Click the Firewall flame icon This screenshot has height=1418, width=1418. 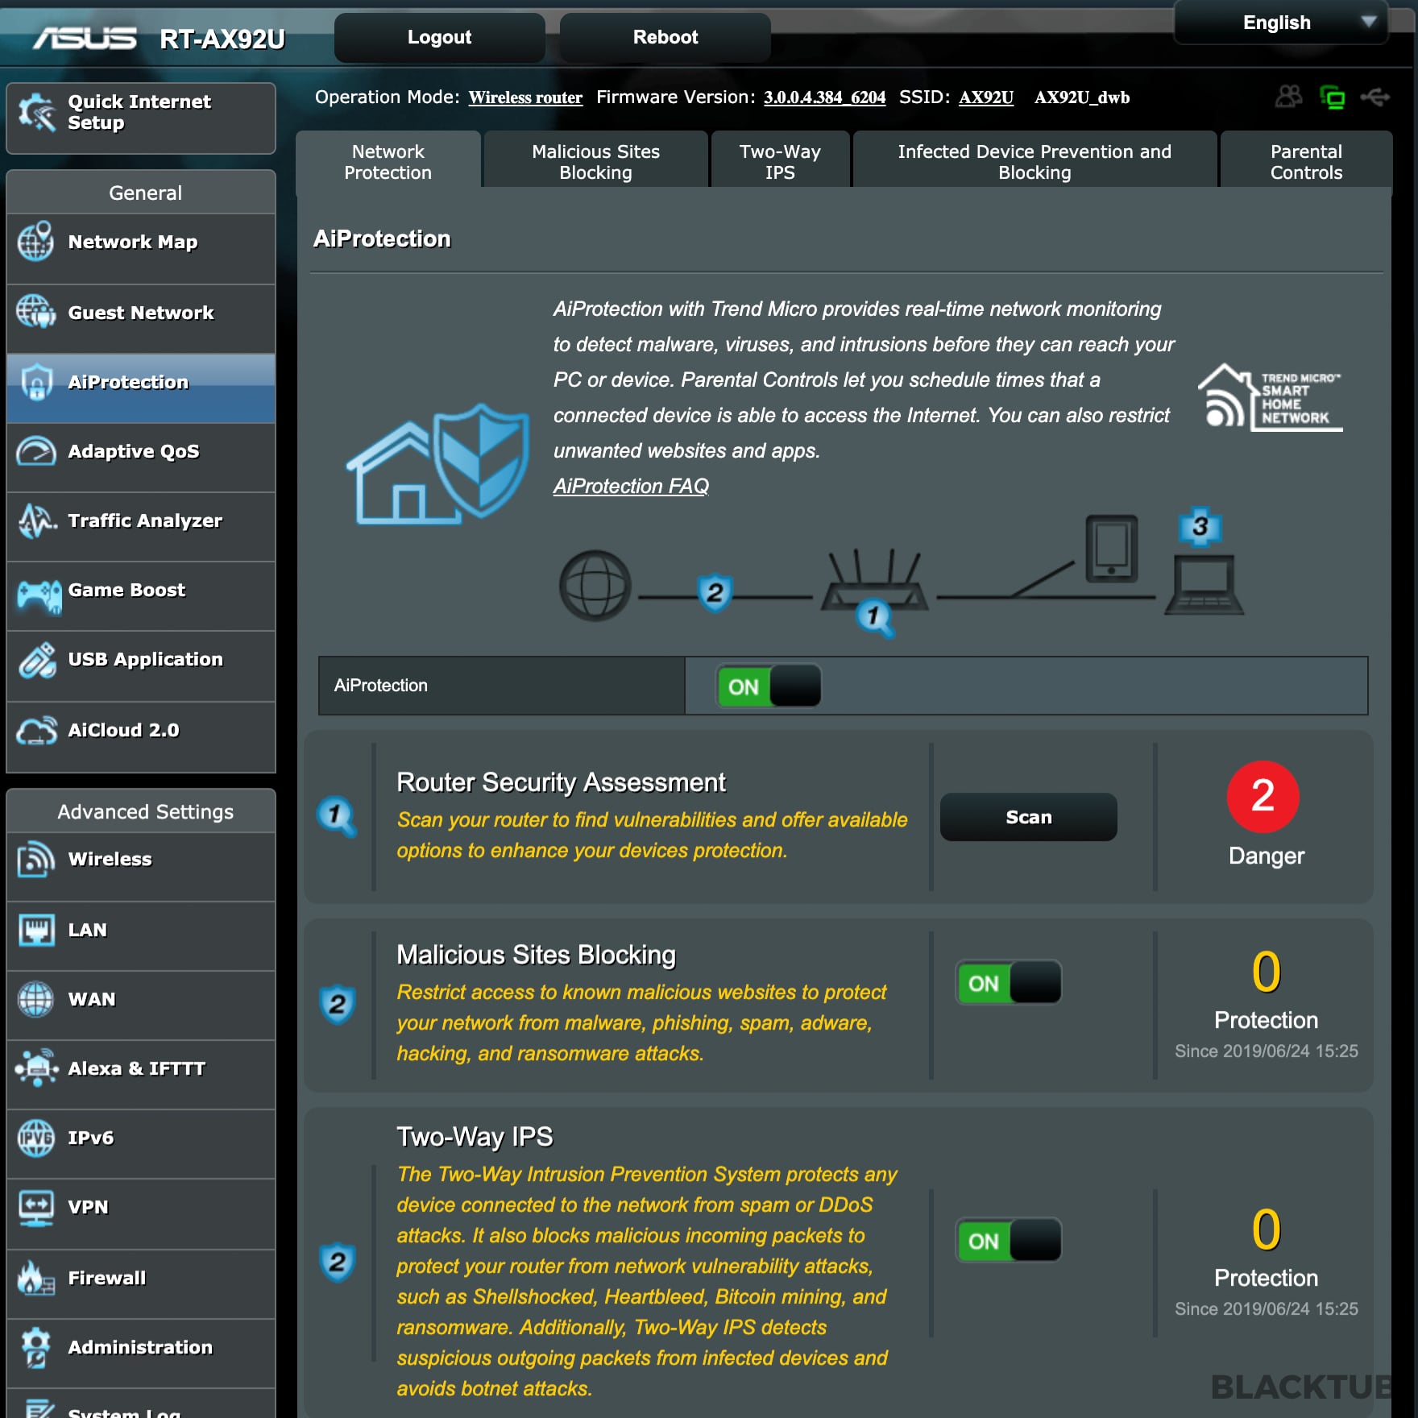point(36,1277)
